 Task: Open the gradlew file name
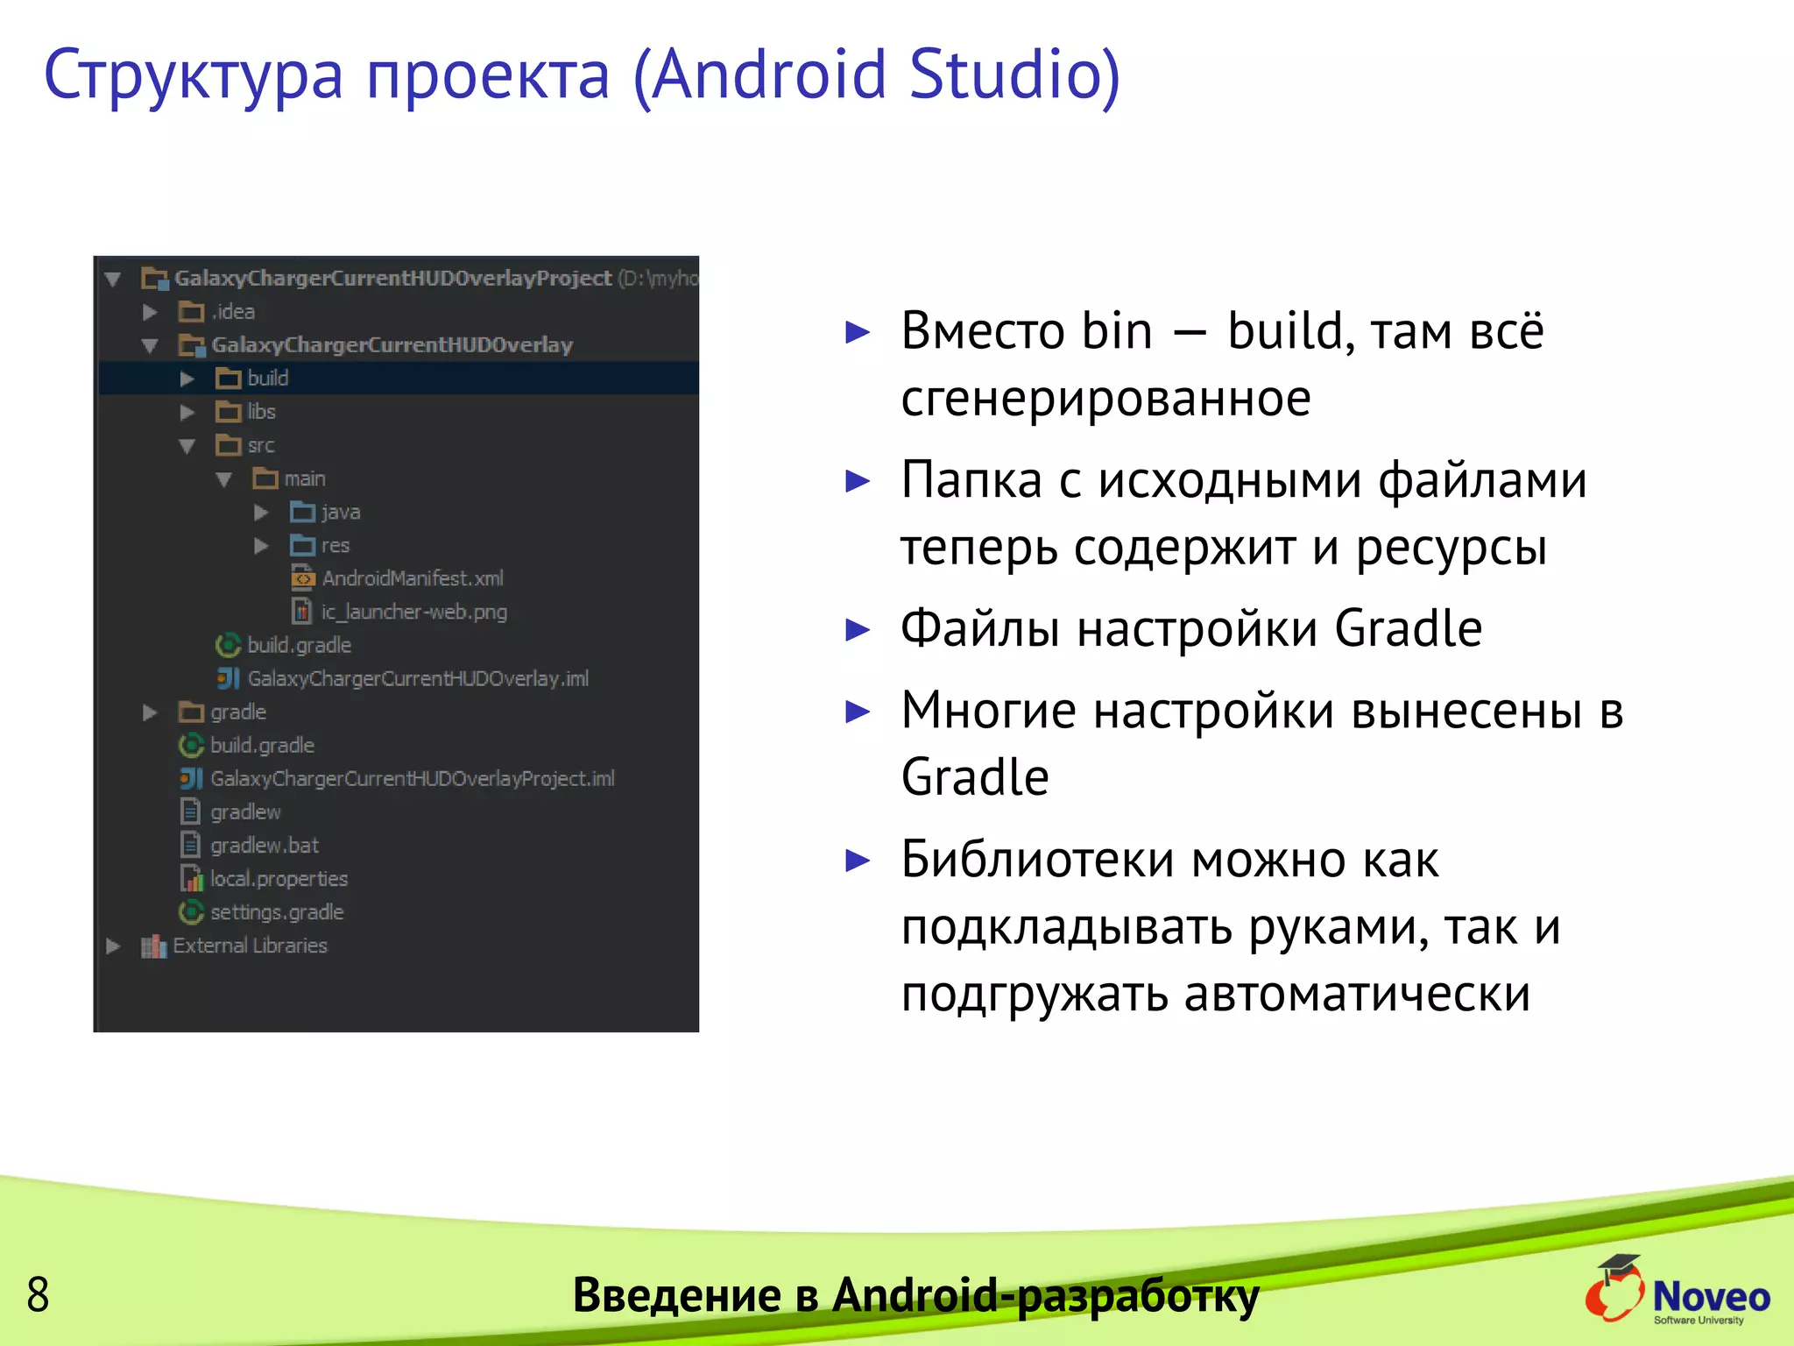pos(245,812)
